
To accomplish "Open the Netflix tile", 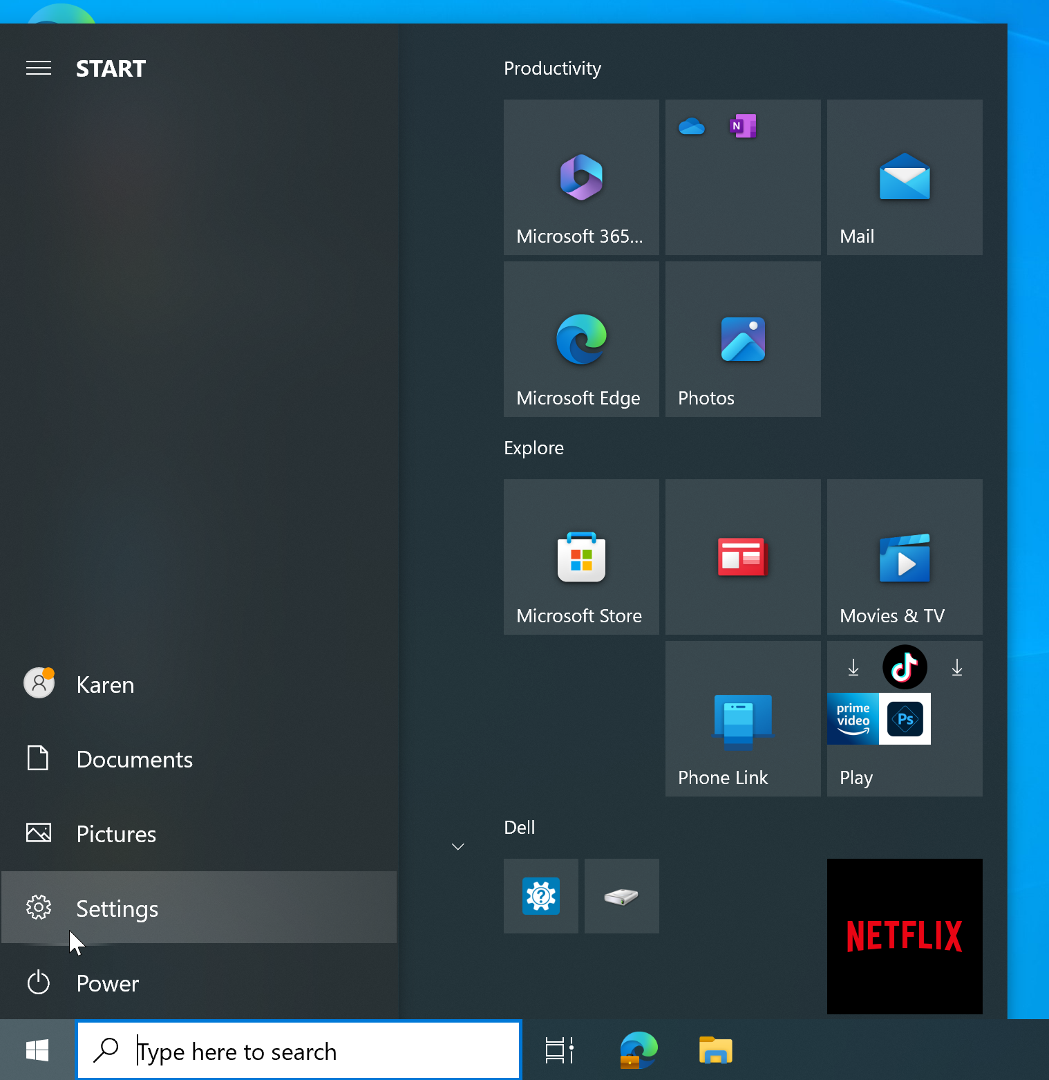I will point(904,936).
